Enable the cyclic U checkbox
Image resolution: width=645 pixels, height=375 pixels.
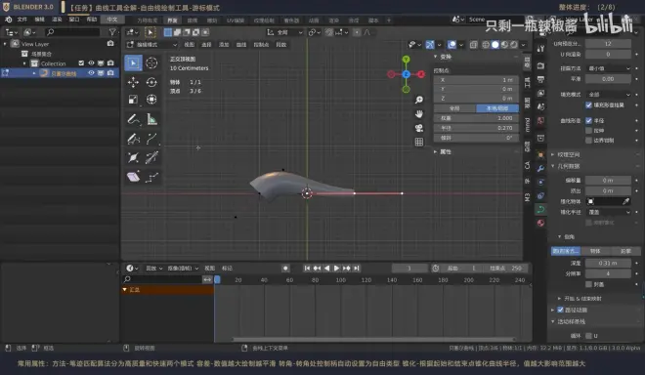(588, 336)
